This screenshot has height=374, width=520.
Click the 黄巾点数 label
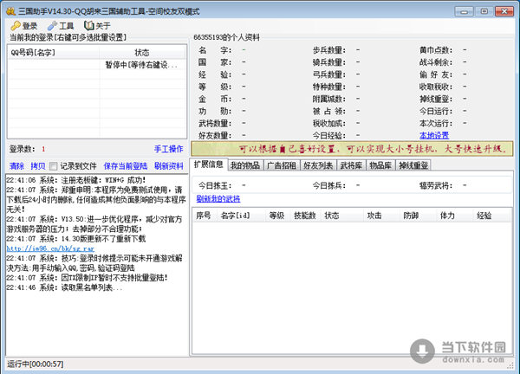pyautogui.click(x=436, y=50)
